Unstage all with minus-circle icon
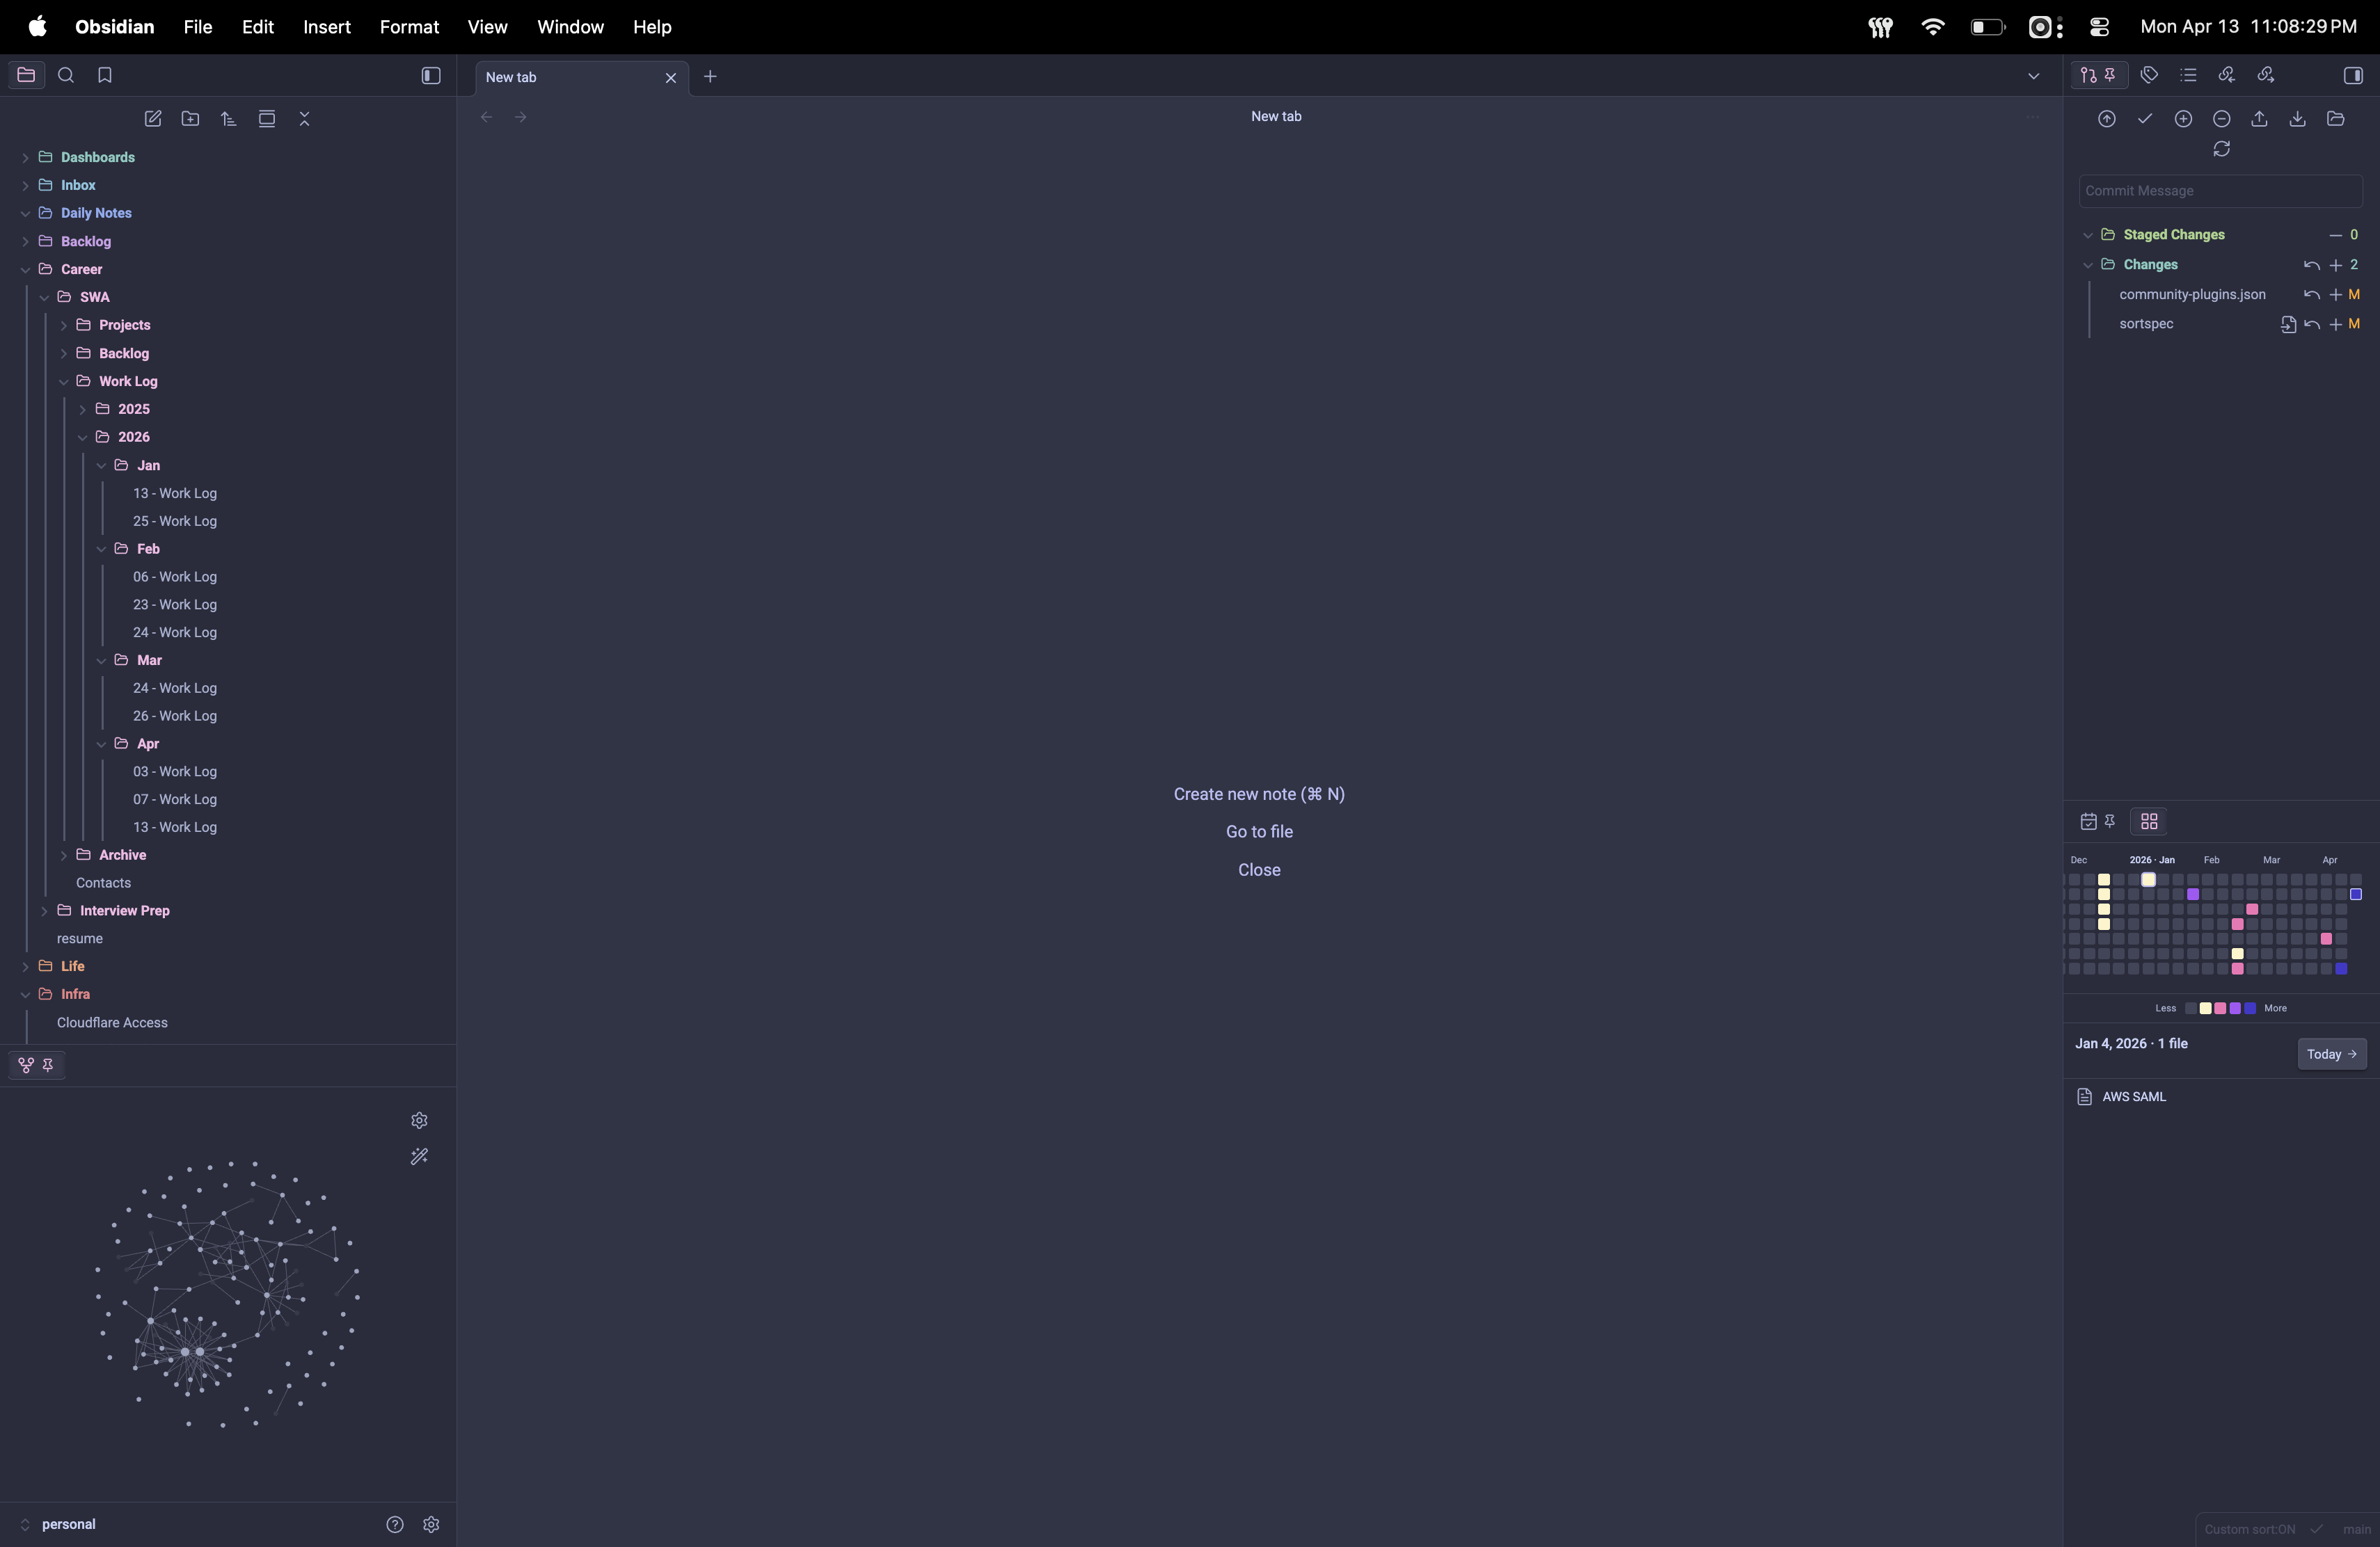 [x=2222, y=119]
